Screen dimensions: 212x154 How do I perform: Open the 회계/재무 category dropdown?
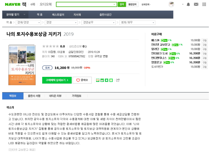coord(137,23)
